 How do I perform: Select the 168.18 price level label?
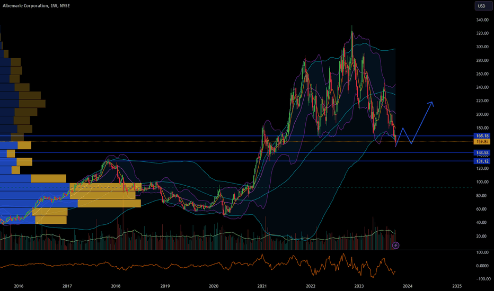pyautogui.click(x=482, y=136)
